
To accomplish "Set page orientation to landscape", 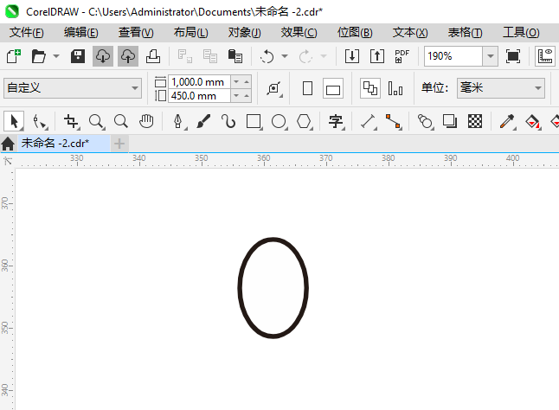I will point(333,88).
